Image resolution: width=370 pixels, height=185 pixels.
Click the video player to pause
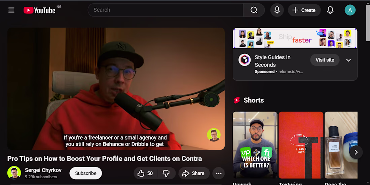tap(116, 89)
